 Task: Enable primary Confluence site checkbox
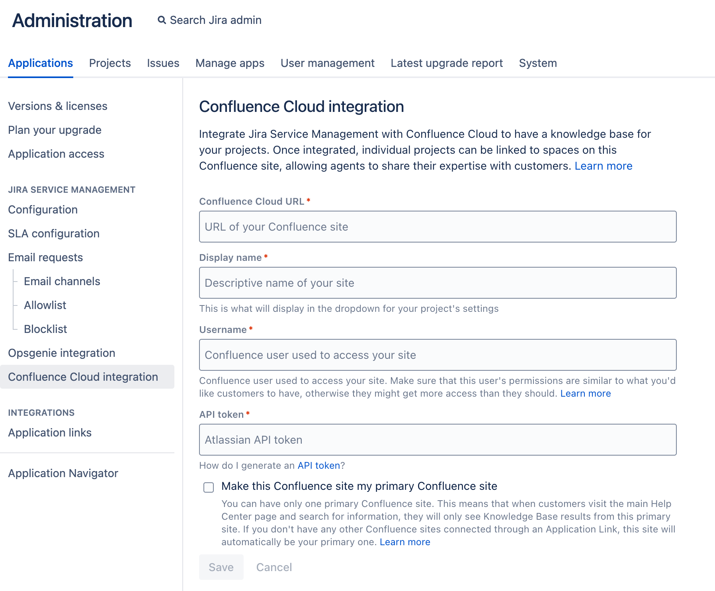pos(209,487)
